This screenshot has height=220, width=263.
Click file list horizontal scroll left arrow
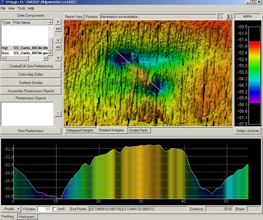point(4,58)
